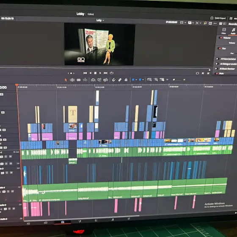Stop playback
Image resolution: width=237 pixels, height=237 pixels.
click(95, 73)
